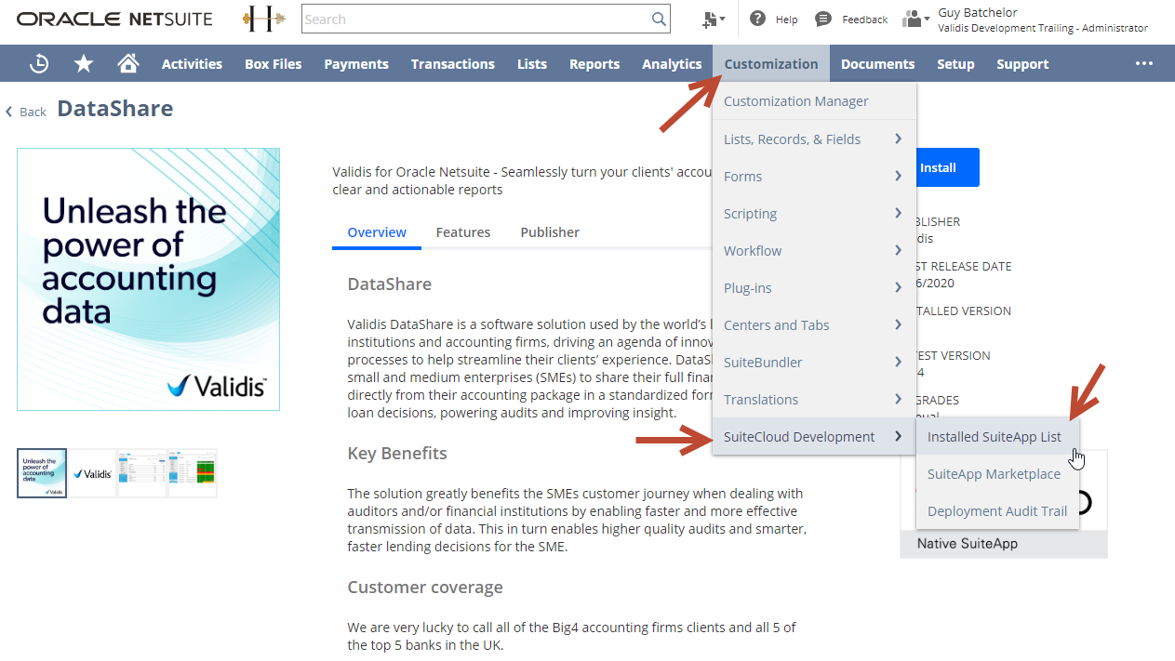Expand Lists, Records, & Fields submenu
Image resolution: width=1175 pixels, height=661 pixels.
pos(815,139)
